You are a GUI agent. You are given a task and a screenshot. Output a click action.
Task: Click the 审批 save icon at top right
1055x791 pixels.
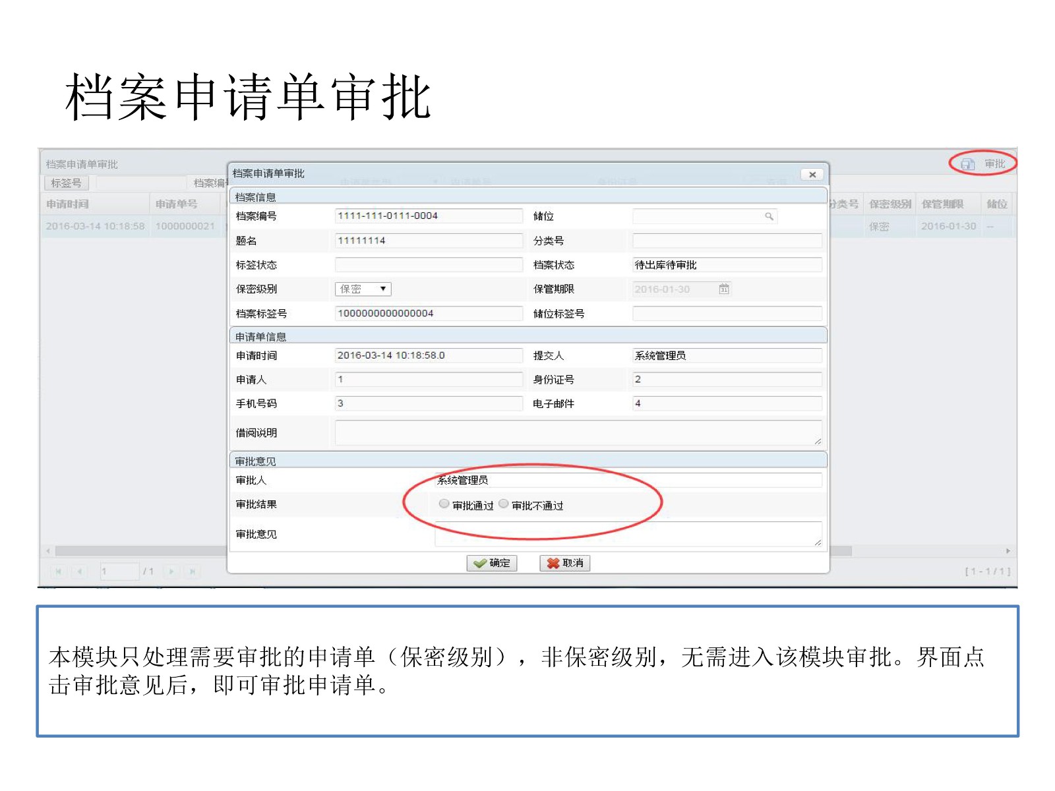pos(967,164)
